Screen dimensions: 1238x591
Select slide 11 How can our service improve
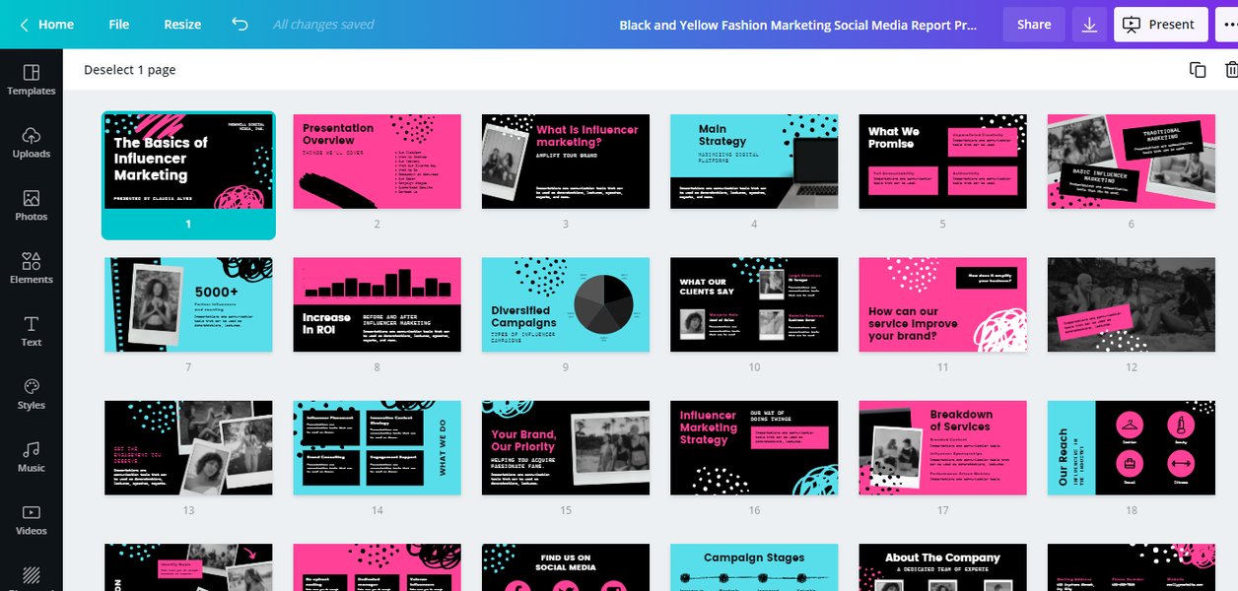942,305
